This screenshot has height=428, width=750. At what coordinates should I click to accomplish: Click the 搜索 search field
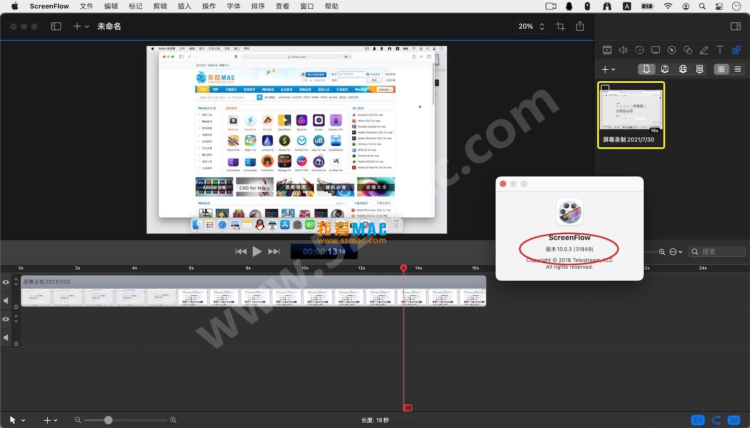click(718, 251)
